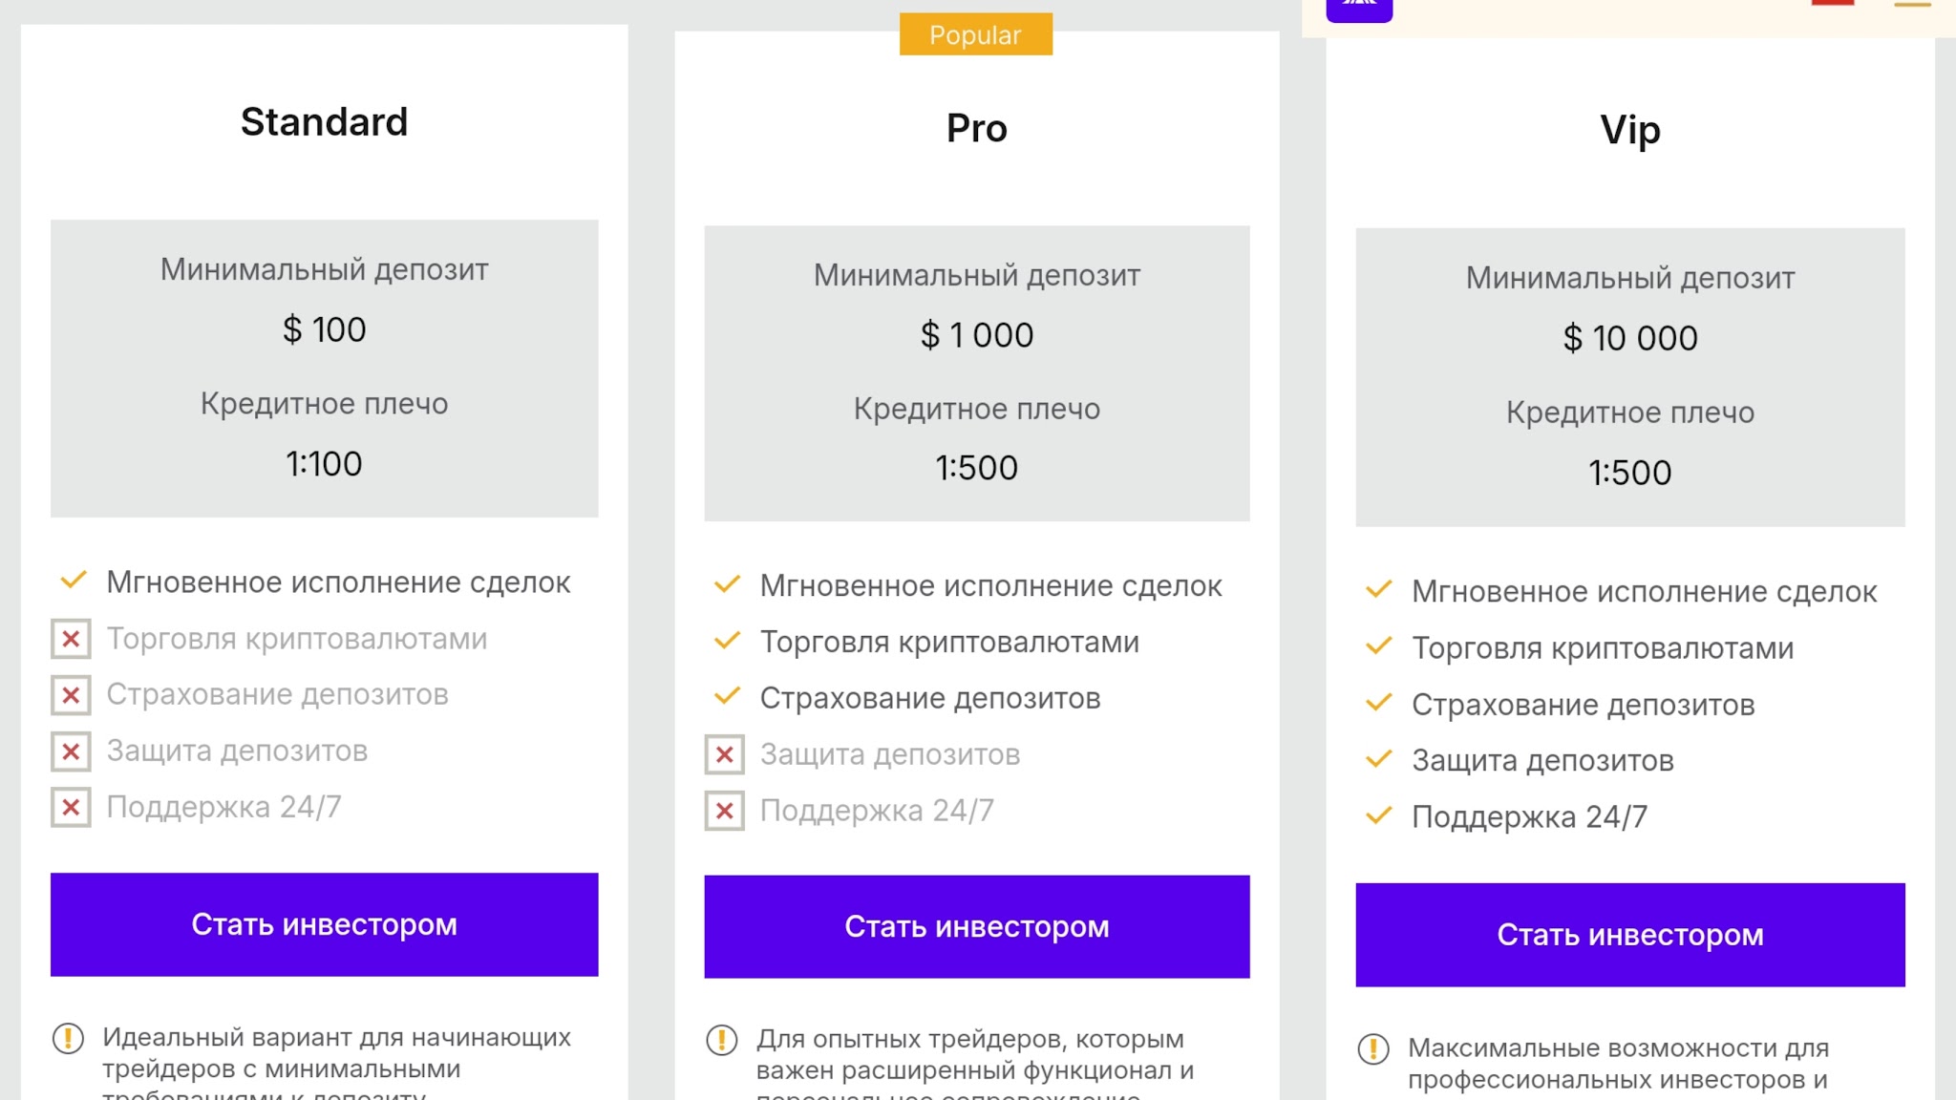
Task: Click the red flag language icon
Action: tap(1832, 3)
